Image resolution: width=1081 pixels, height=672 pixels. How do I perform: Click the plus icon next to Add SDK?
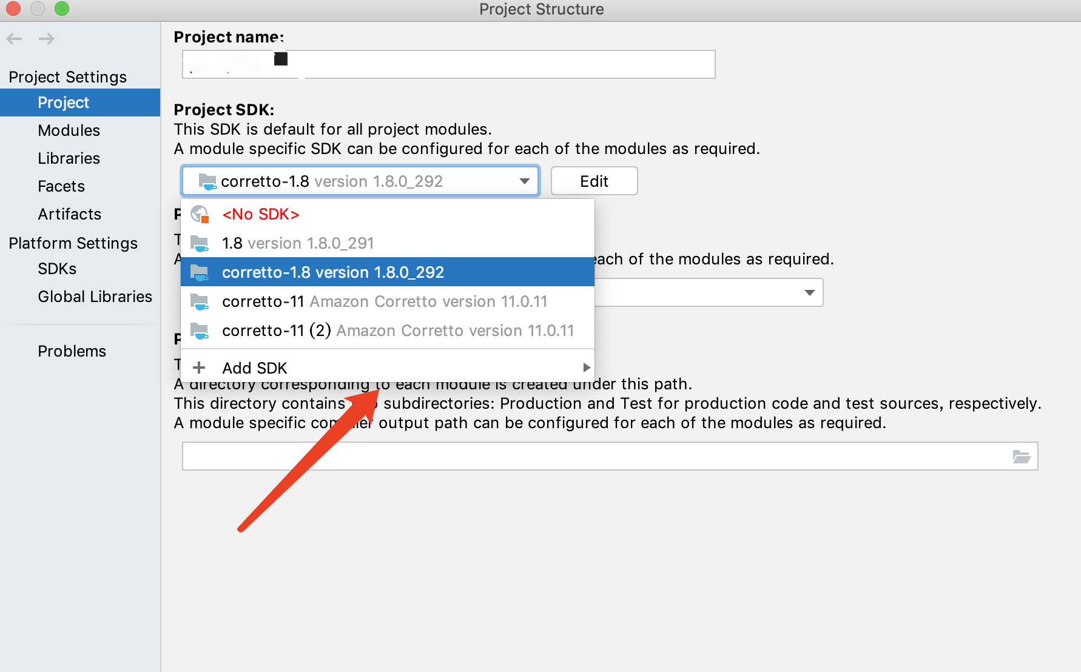coord(199,367)
